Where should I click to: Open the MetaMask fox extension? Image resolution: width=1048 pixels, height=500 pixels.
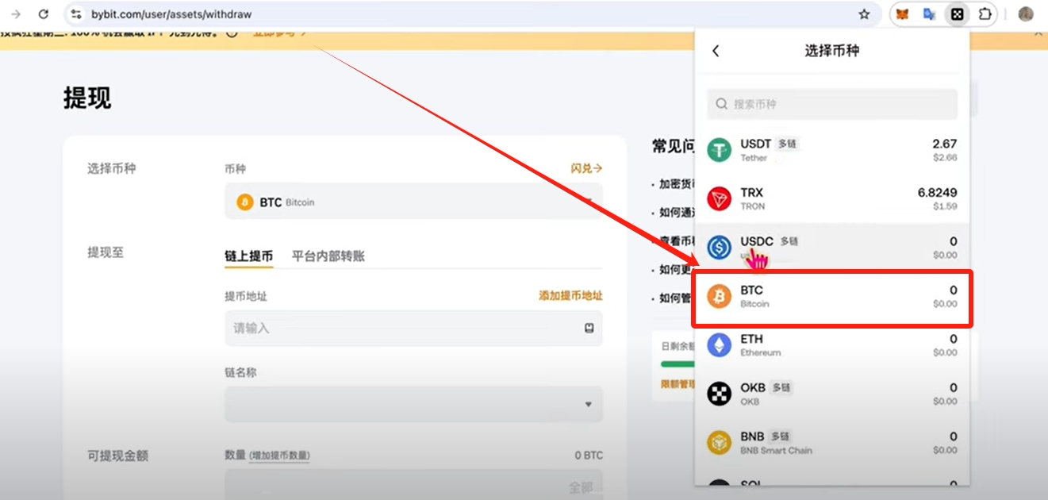[902, 14]
